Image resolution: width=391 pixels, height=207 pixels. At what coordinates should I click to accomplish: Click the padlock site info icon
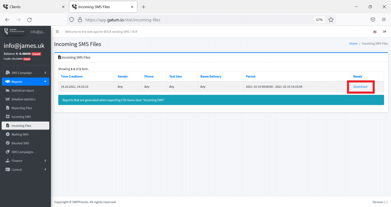click(80, 20)
